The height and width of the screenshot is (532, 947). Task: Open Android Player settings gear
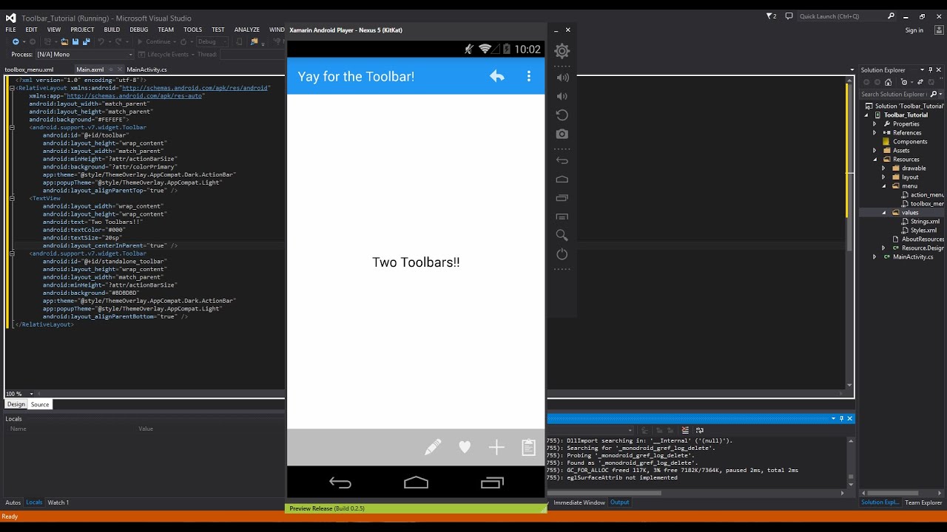[x=562, y=51]
